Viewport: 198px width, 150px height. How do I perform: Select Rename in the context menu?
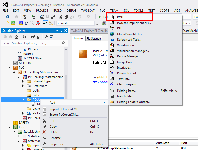coord(75,138)
